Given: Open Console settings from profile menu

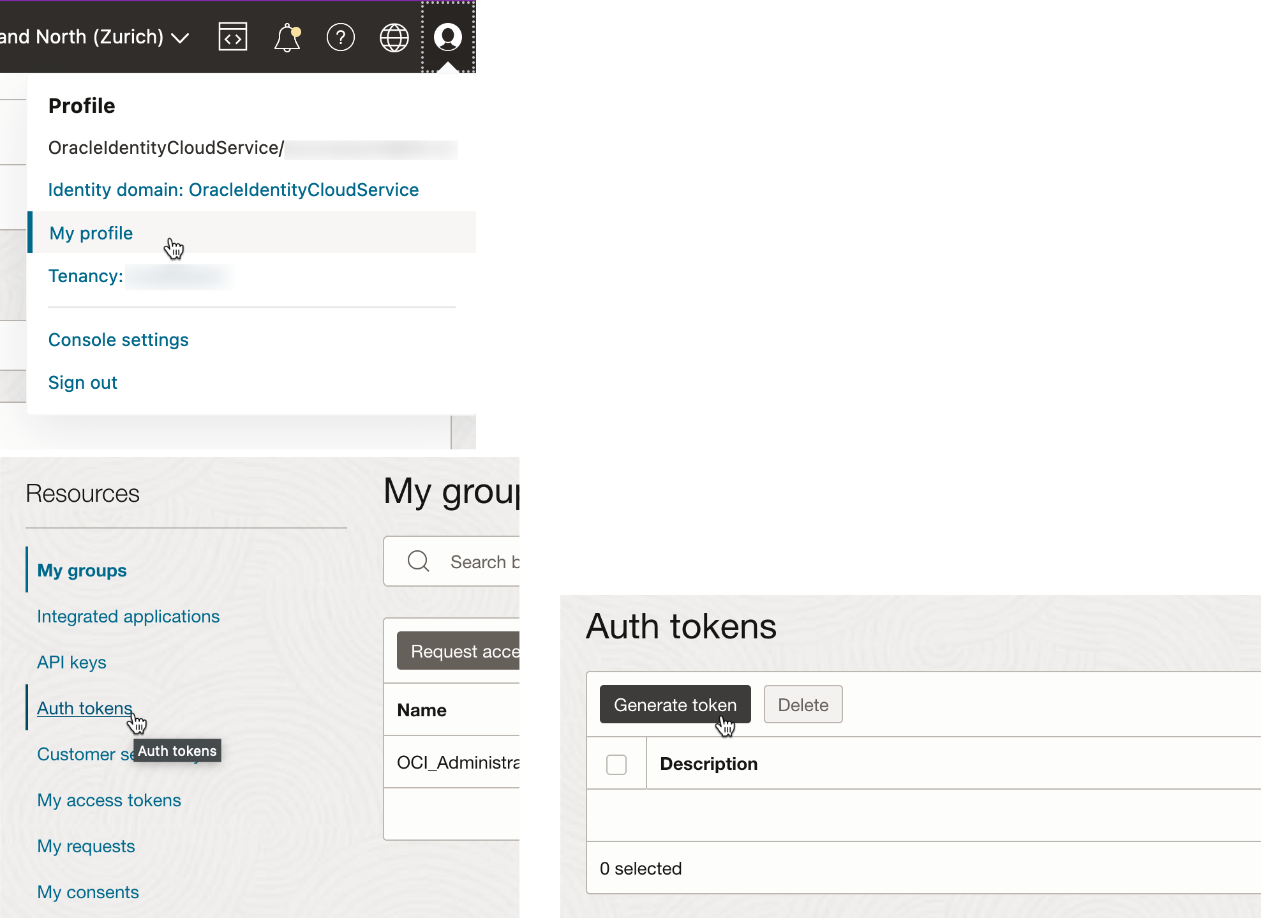Looking at the screenshot, I should coord(119,340).
